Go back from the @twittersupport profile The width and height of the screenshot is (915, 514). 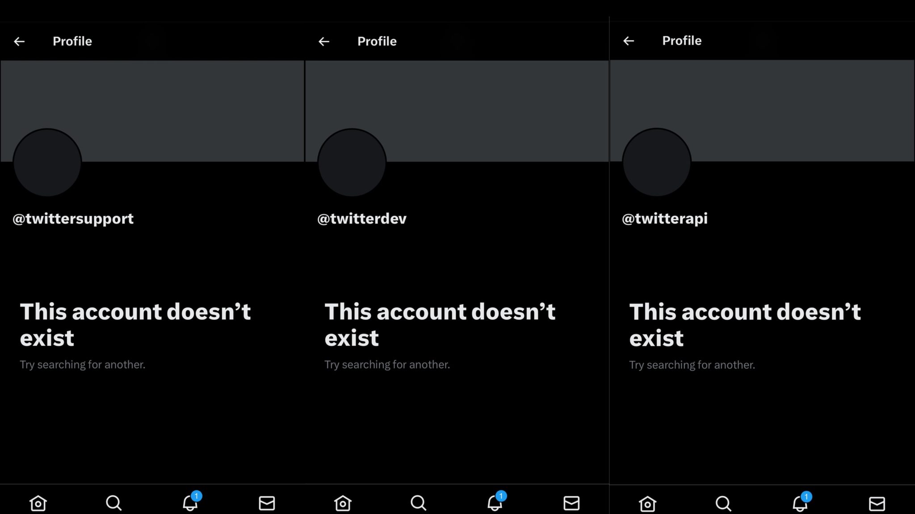19,41
